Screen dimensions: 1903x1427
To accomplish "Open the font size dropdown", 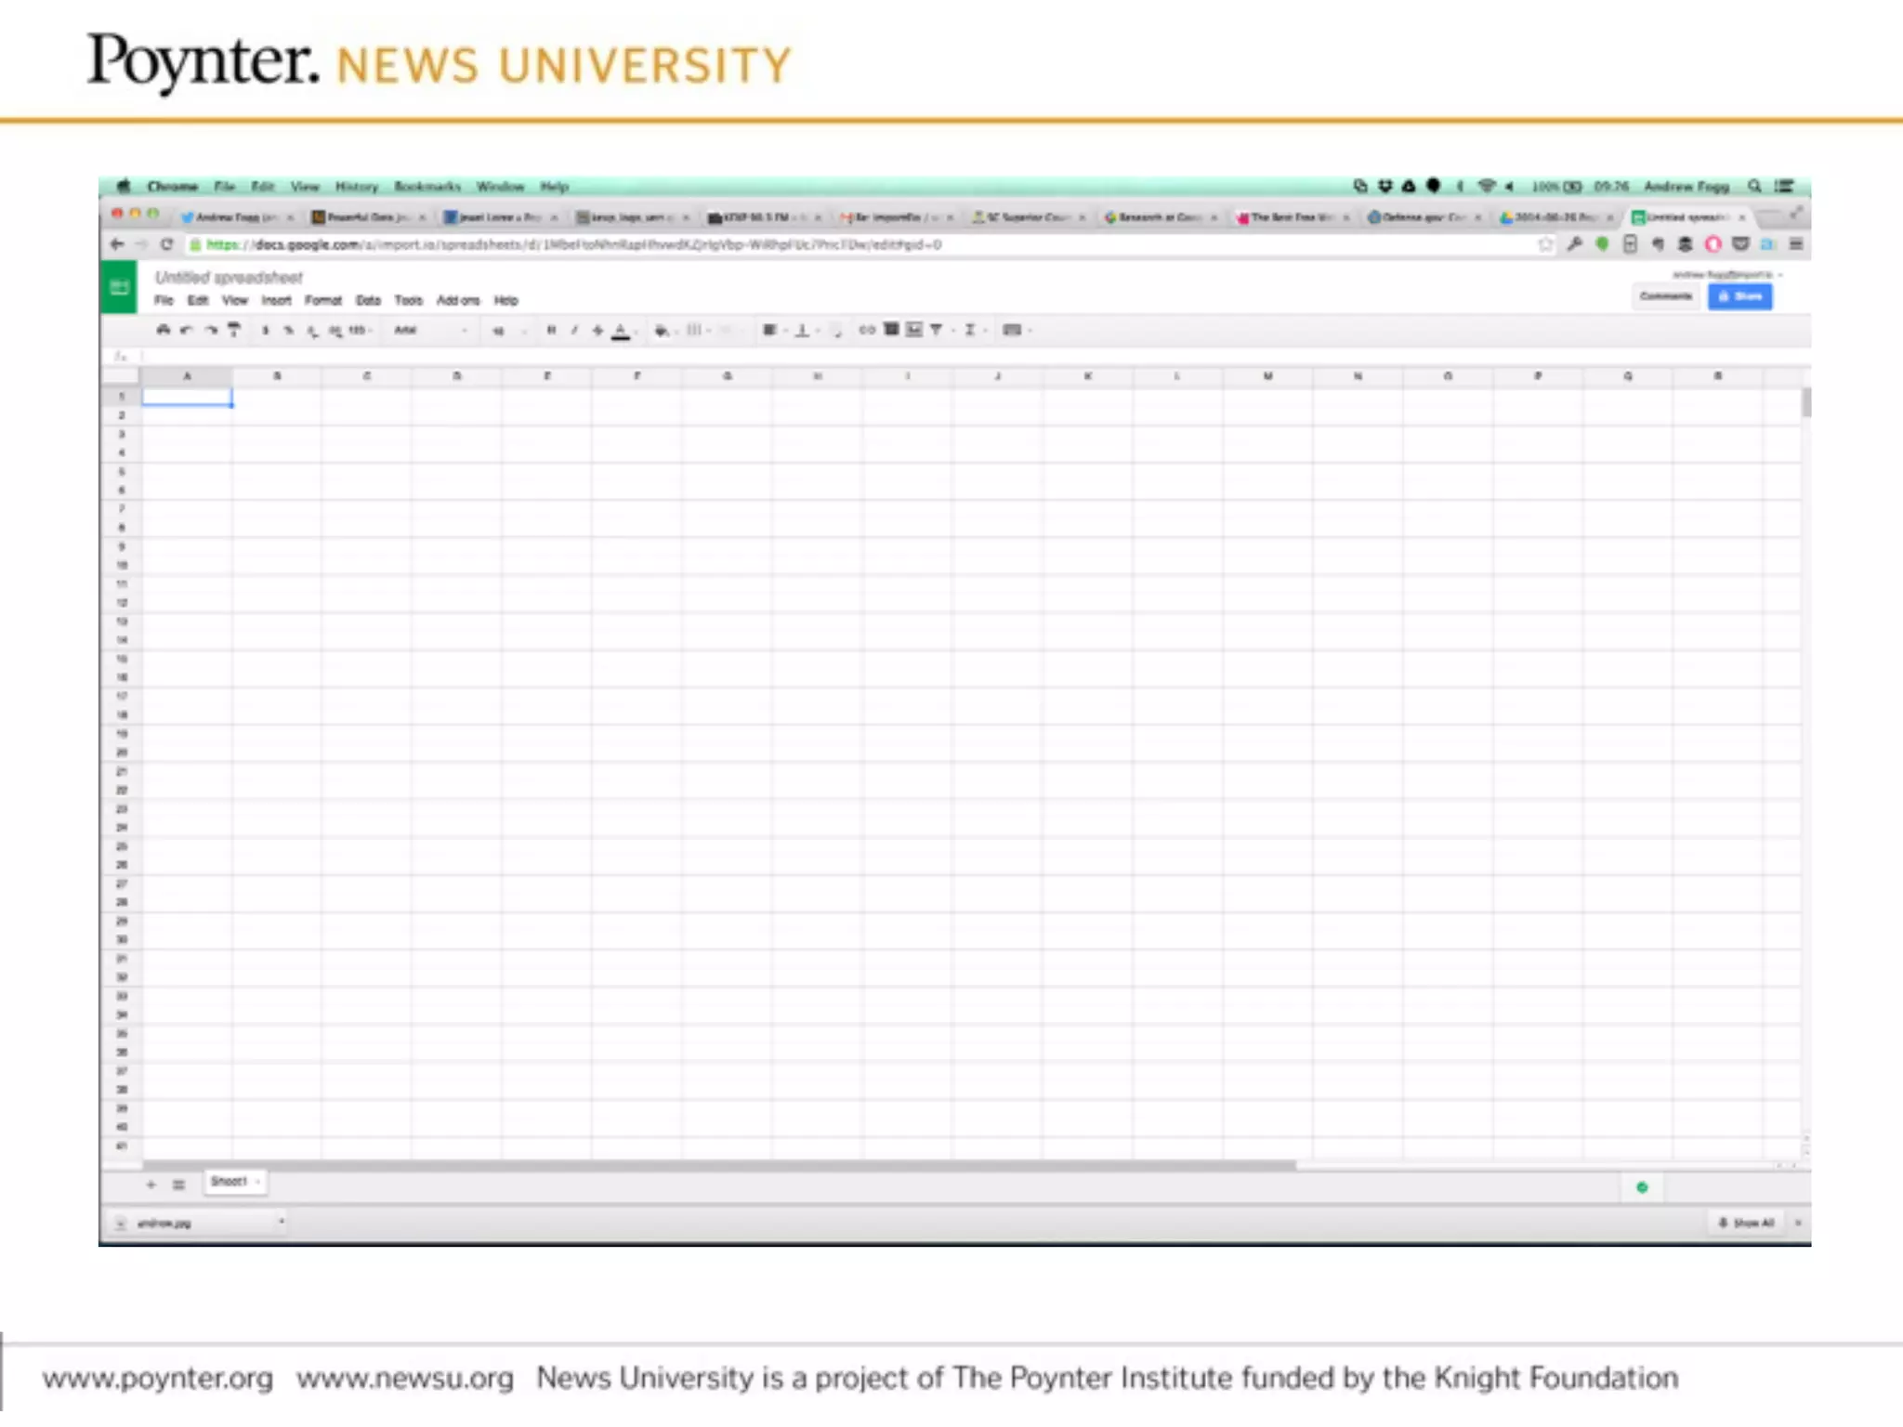I will click(x=506, y=330).
